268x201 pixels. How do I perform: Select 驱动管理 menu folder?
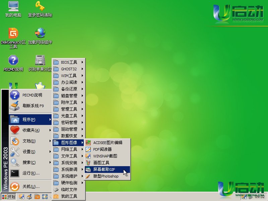point(69,129)
